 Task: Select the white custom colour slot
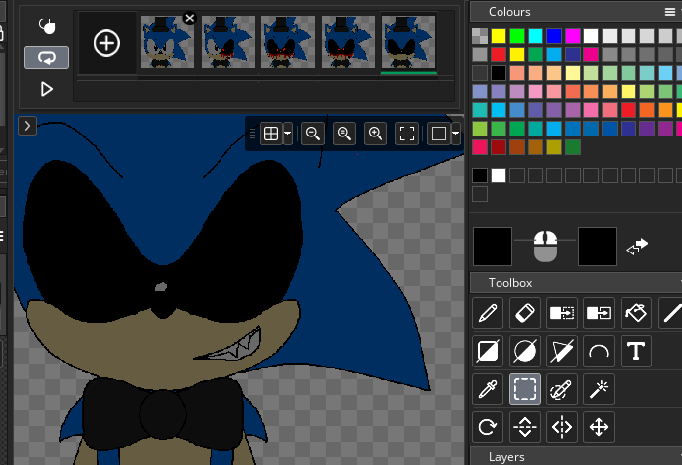[499, 175]
